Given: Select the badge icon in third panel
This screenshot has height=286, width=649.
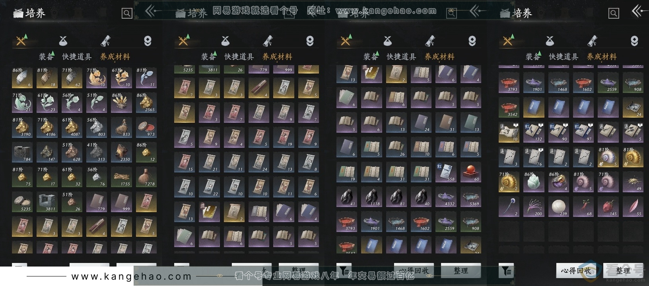Looking at the screenshot, I should click(x=472, y=41).
